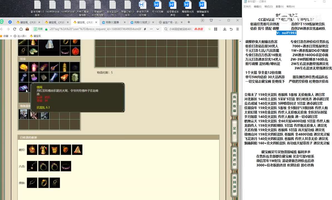This screenshot has width=332, height=200.
Task: Open desktop document 雁塔异光攻略
Action: [188, 8]
